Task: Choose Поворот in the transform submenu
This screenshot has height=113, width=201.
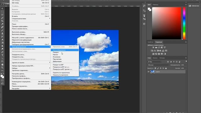Action: 65,52
